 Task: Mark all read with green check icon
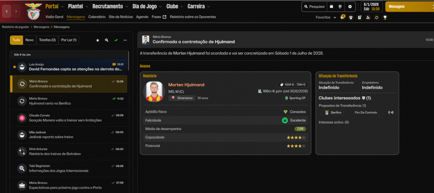coord(116,40)
